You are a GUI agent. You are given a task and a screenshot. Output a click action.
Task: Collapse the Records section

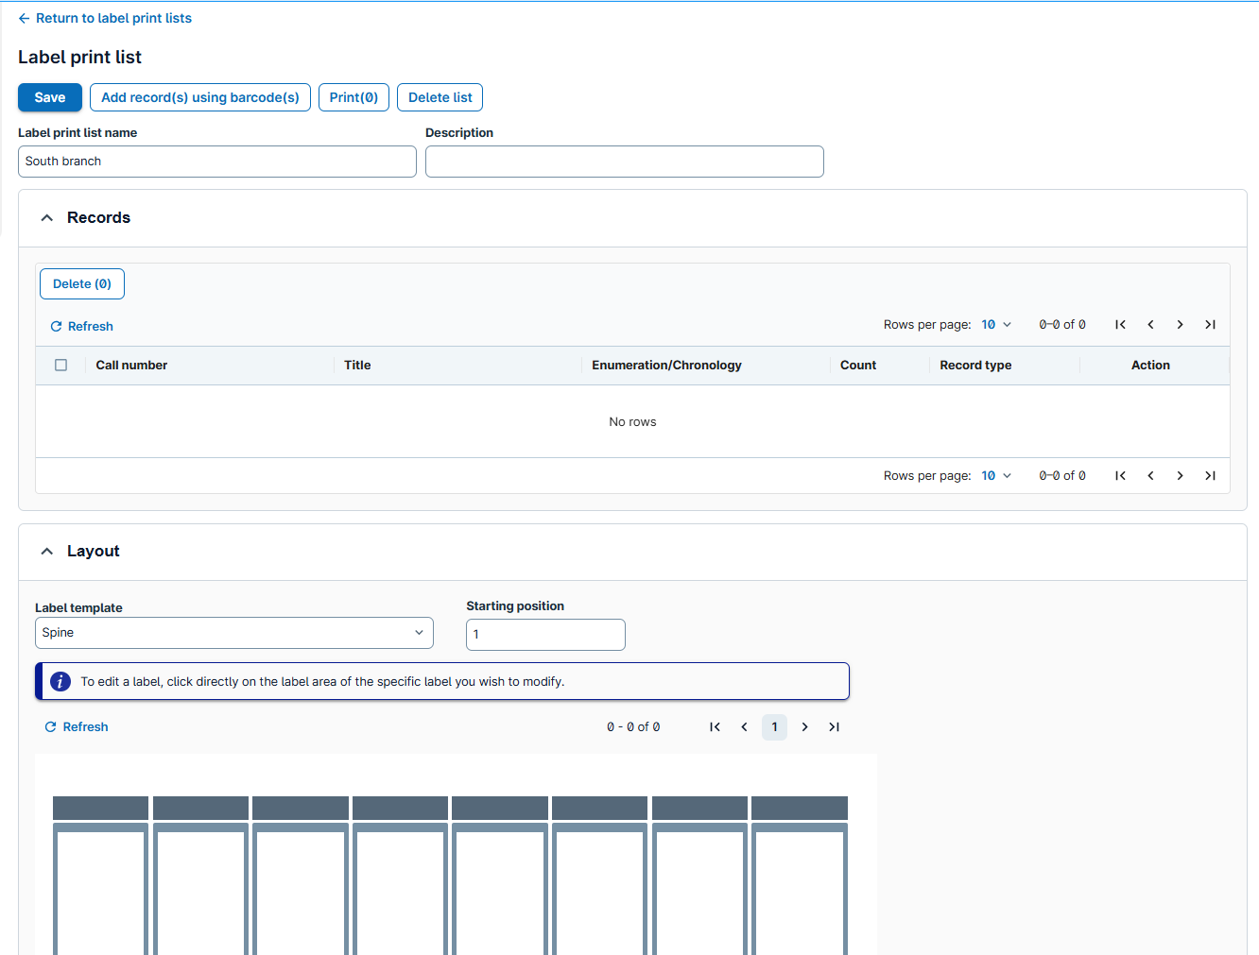pos(47,218)
